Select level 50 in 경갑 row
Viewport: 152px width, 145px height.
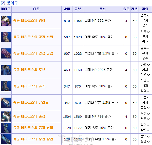click(x=135, y=21)
